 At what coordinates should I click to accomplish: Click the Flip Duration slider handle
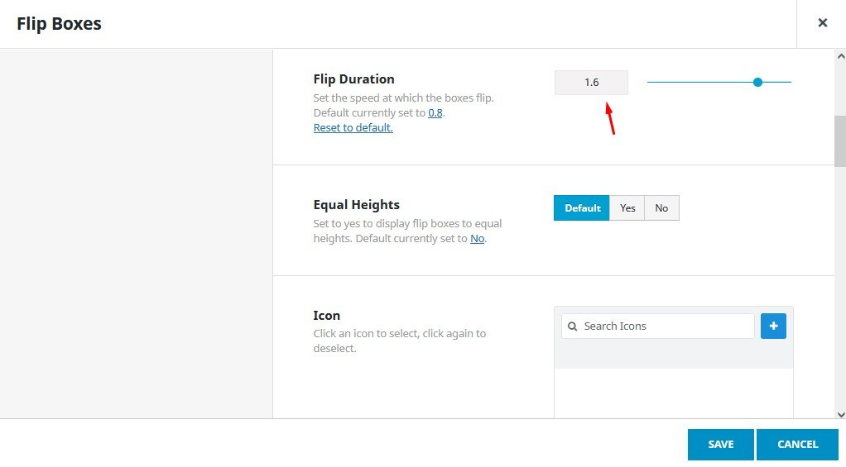coord(757,82)
